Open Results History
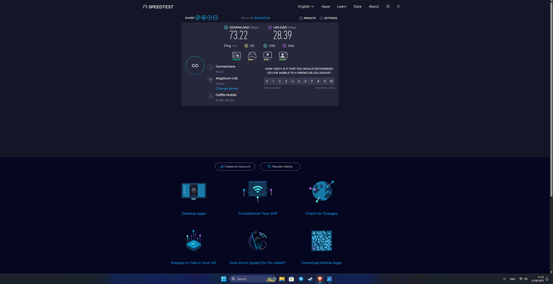 tap(280, 167)
